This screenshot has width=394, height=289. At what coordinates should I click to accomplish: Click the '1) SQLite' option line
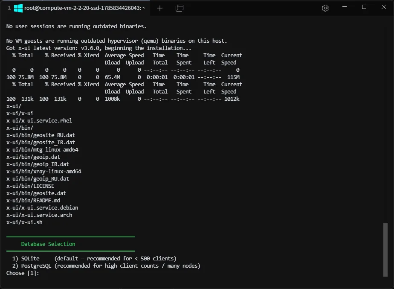(x=94, y=259)
